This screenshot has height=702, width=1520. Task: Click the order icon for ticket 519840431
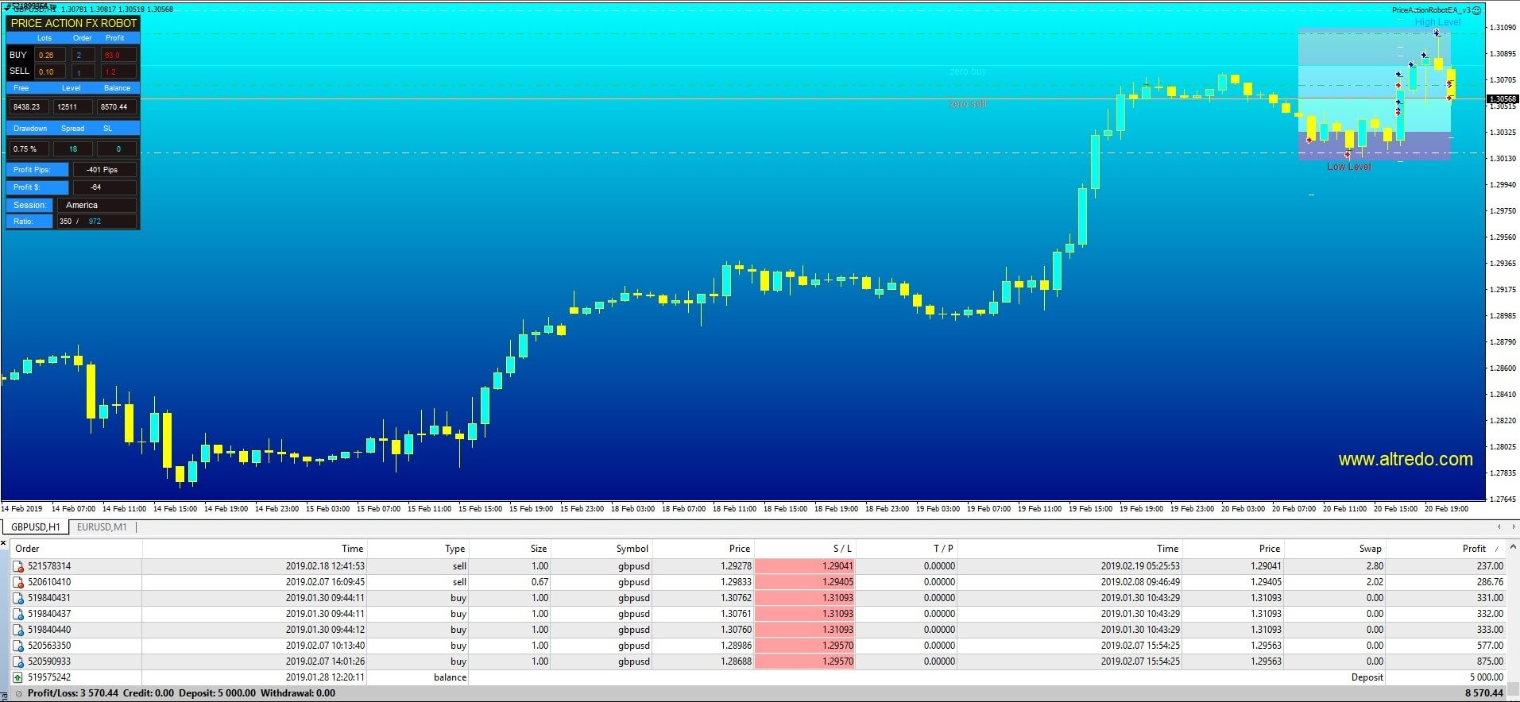[18, 598]
